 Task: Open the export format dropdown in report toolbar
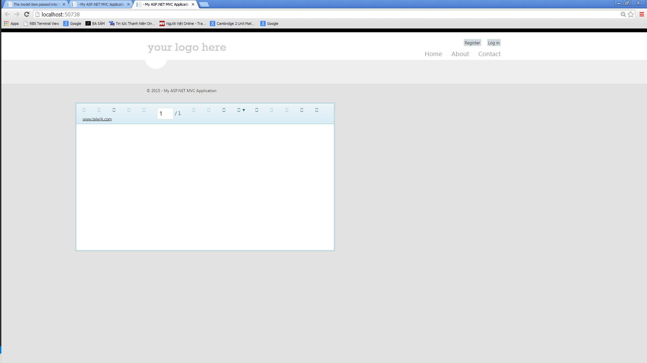pos(241,110)
